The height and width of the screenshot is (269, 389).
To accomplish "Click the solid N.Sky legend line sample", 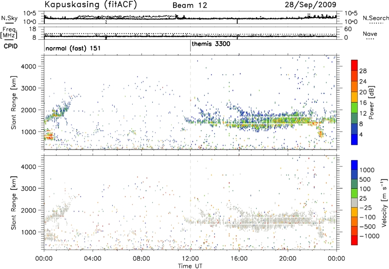I will (9, 23).
